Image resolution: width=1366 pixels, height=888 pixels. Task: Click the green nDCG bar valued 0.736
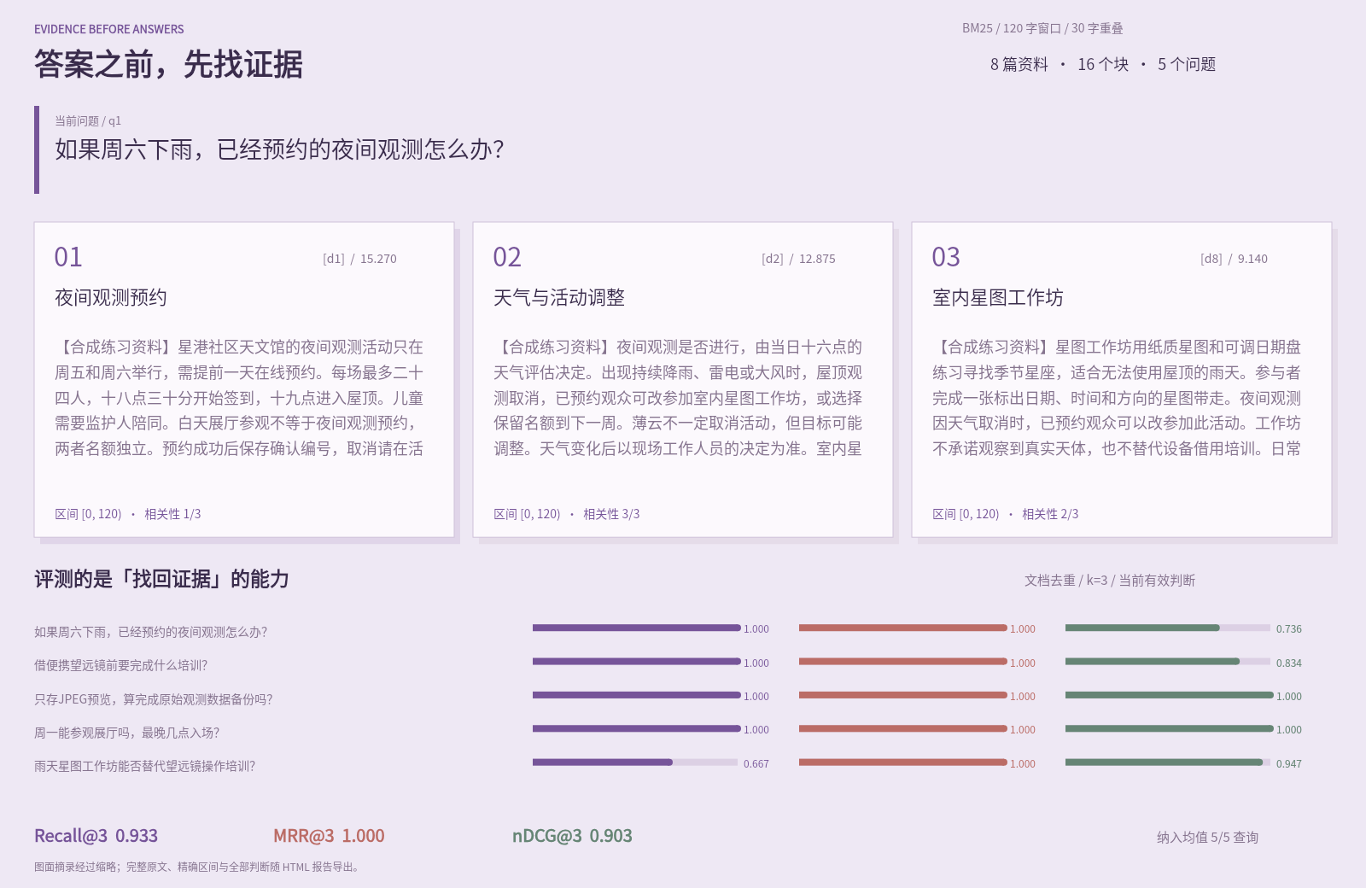(1142, 628)
